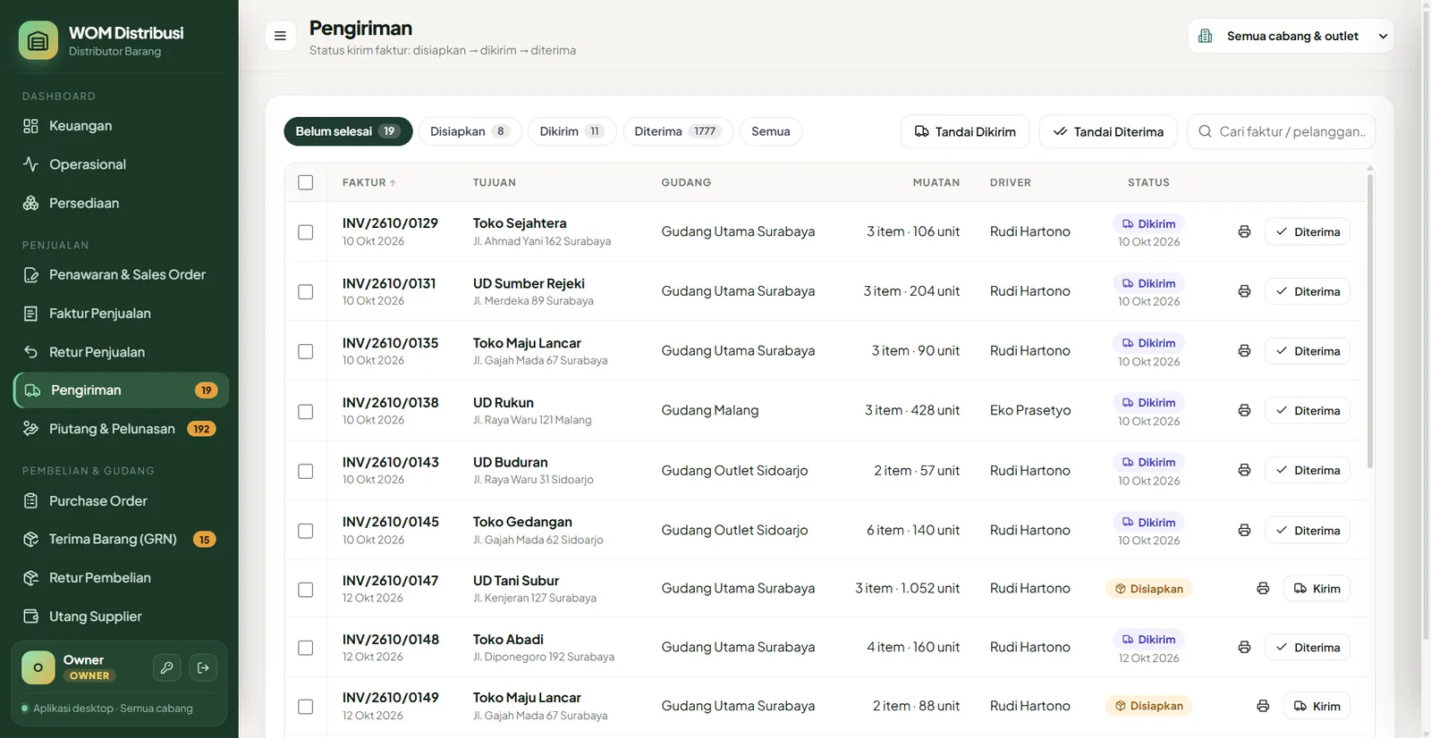Click the print icon for INV/2610/0147
The height and width of the screenshot is (738, 1431).
coord(1263,588)
